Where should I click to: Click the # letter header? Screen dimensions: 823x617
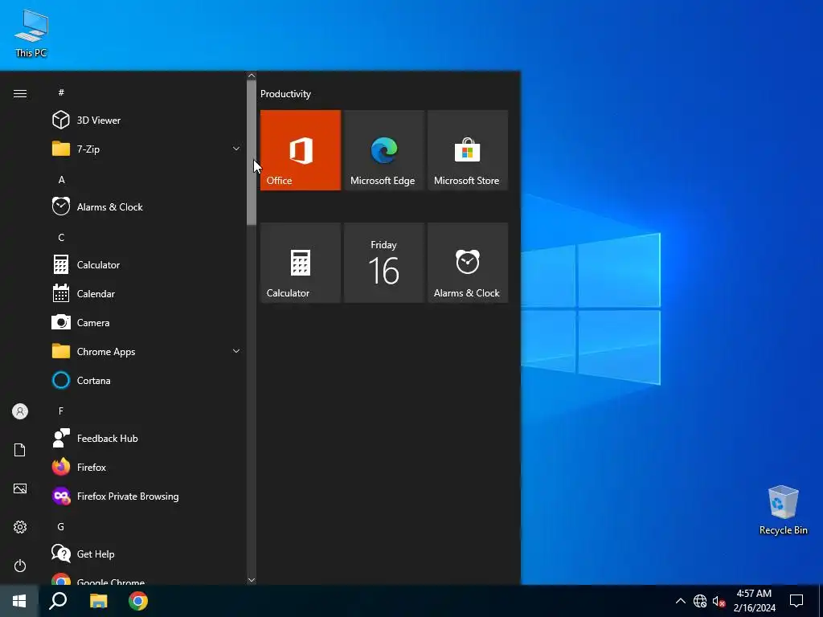coord(61,92)
